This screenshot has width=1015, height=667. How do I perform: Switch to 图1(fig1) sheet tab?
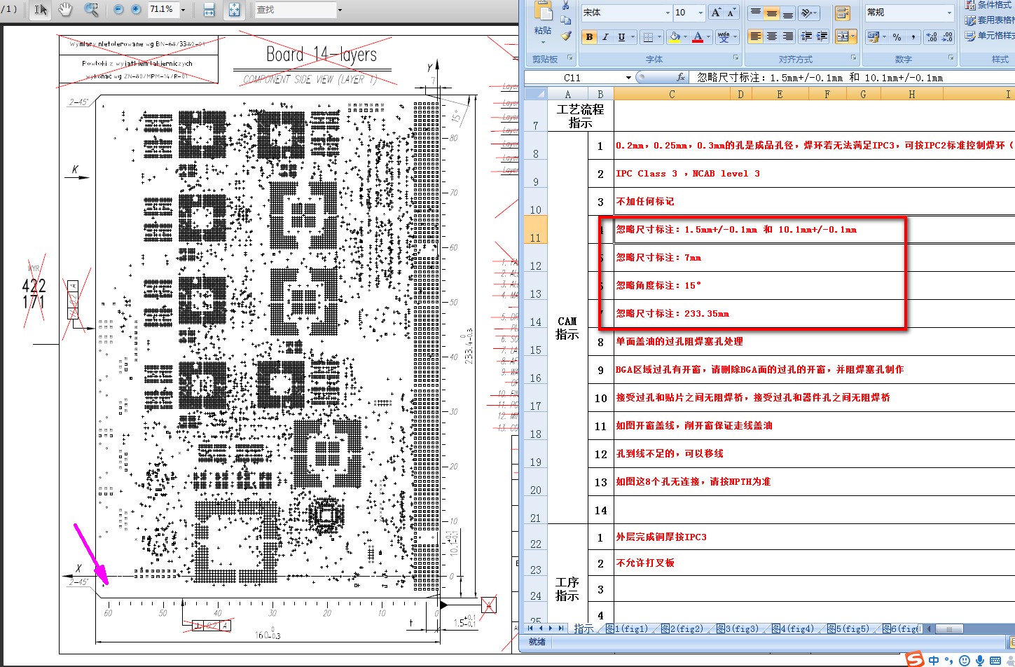(627, 628)
